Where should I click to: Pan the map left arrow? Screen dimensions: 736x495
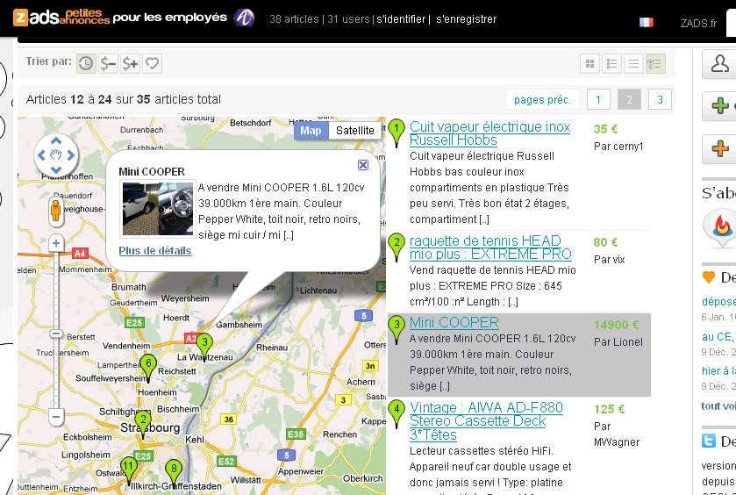41,155
